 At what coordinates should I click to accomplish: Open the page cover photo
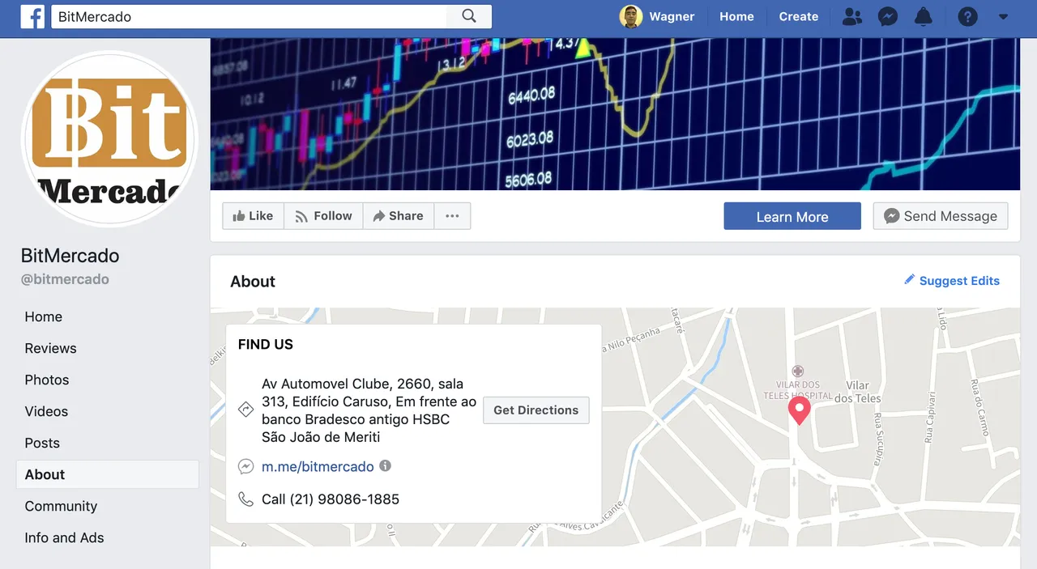point(615,114)
